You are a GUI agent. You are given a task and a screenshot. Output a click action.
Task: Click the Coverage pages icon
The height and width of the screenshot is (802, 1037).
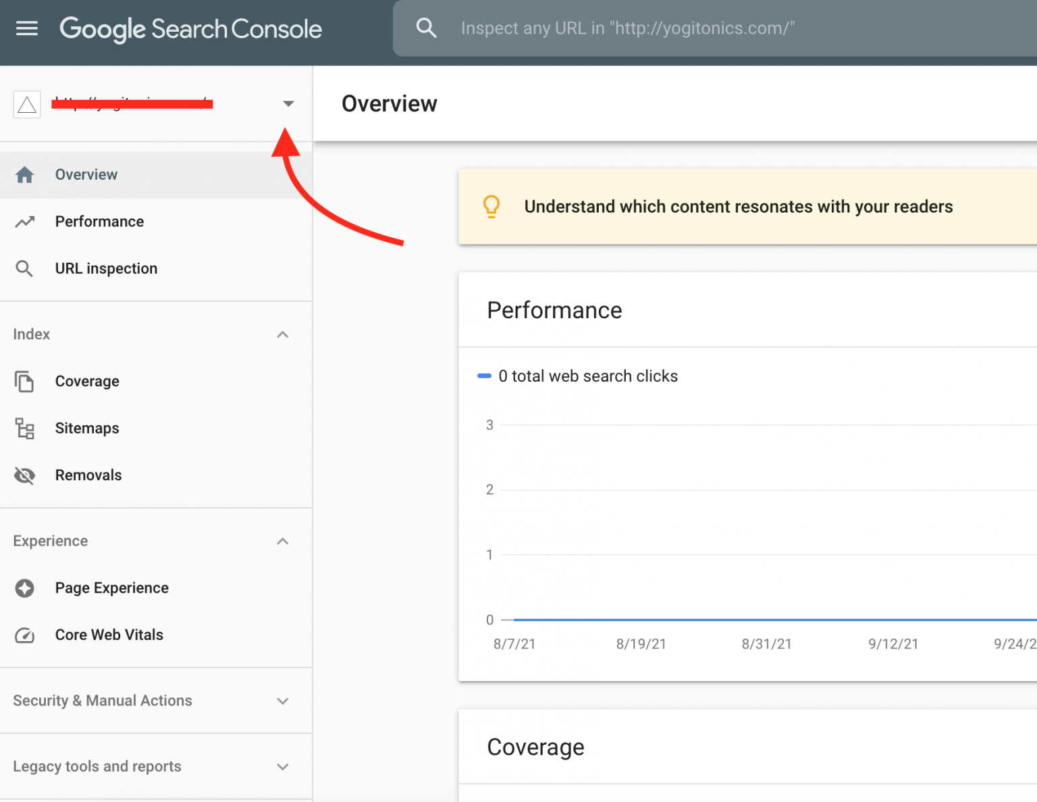tap(24, 382)
